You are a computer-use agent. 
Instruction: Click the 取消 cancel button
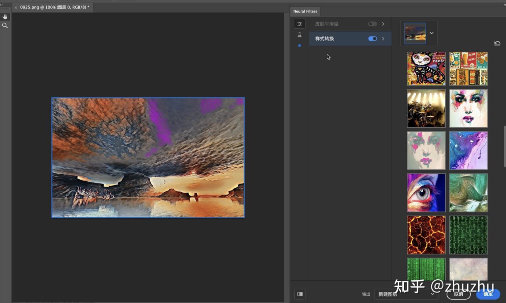tap(458, 294)
